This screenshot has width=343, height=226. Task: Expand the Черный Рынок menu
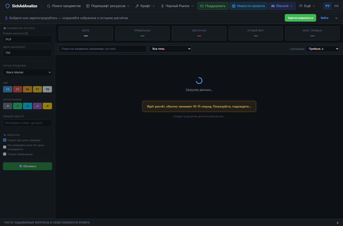click(x=177, y=6)
